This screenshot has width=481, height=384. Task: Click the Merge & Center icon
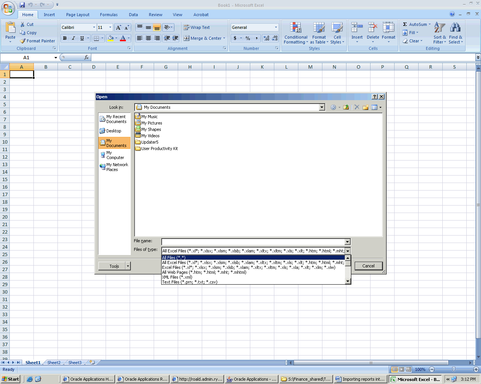pyautogui.click(x=186, y=38)
